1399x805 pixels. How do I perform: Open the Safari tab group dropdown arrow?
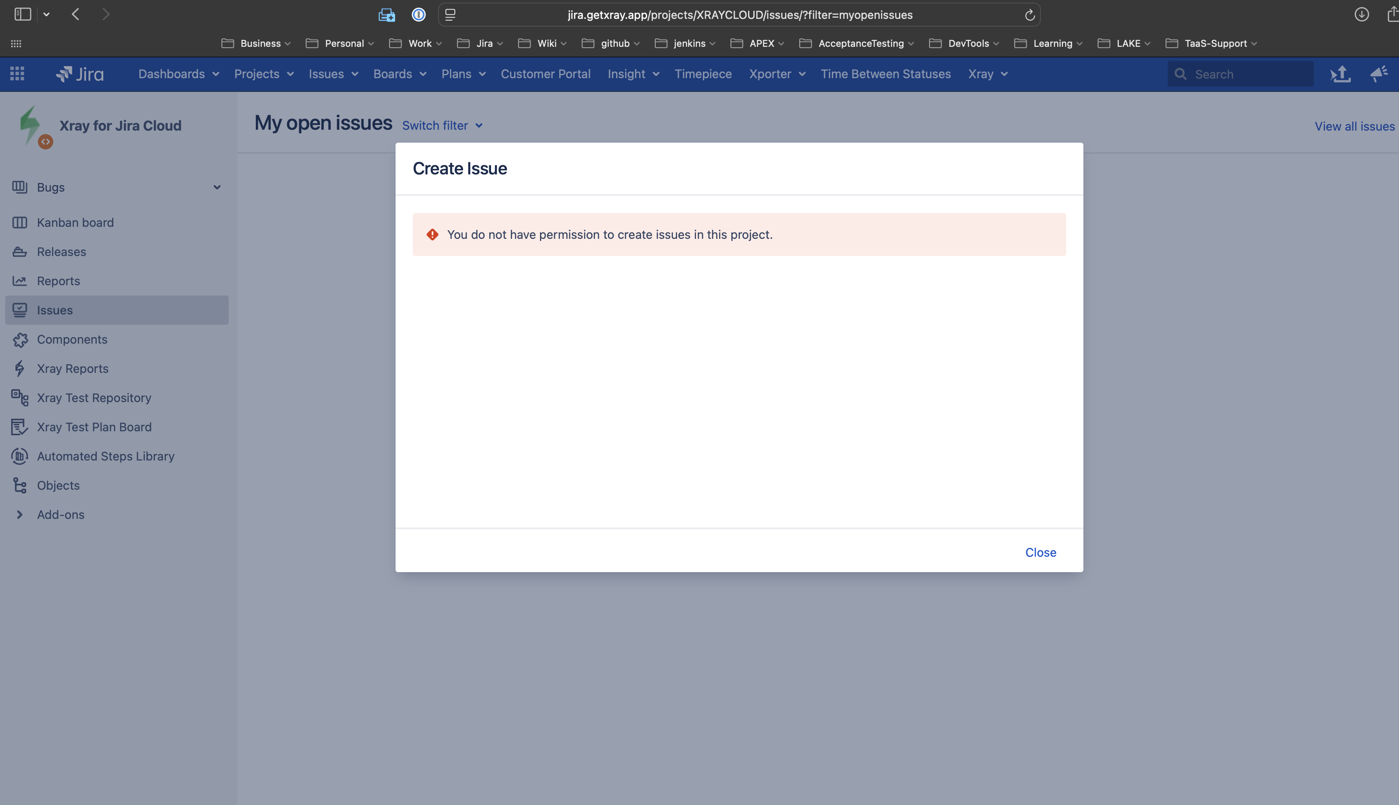point(46,15)
